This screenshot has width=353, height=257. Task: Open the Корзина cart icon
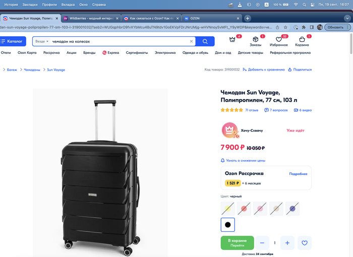(302, 40)
